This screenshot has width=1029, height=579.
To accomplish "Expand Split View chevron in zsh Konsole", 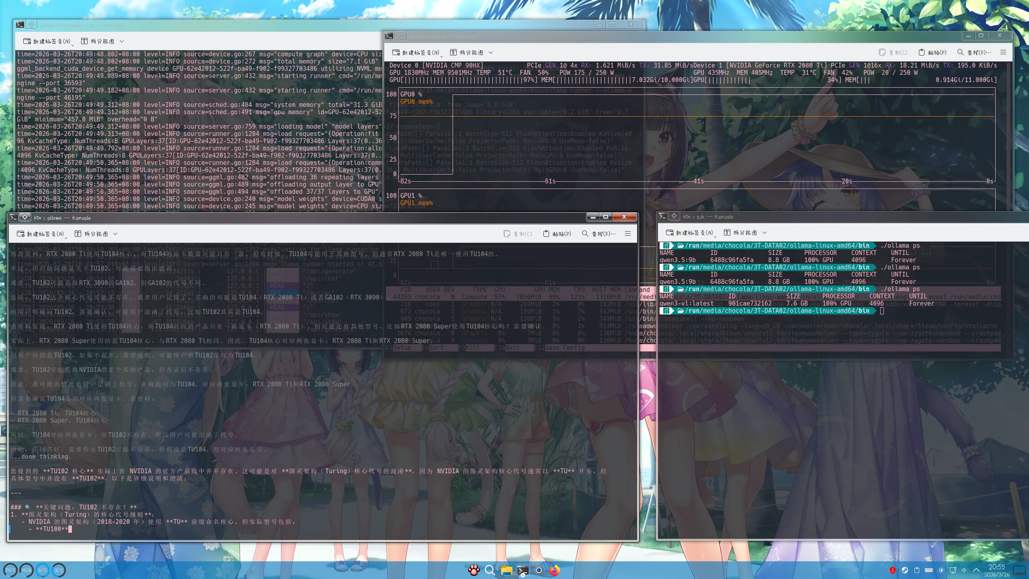I will [765, 232].
